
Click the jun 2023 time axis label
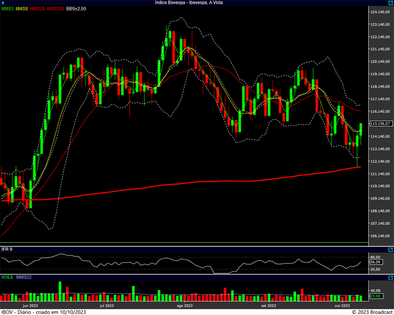(x=30, y=306)
